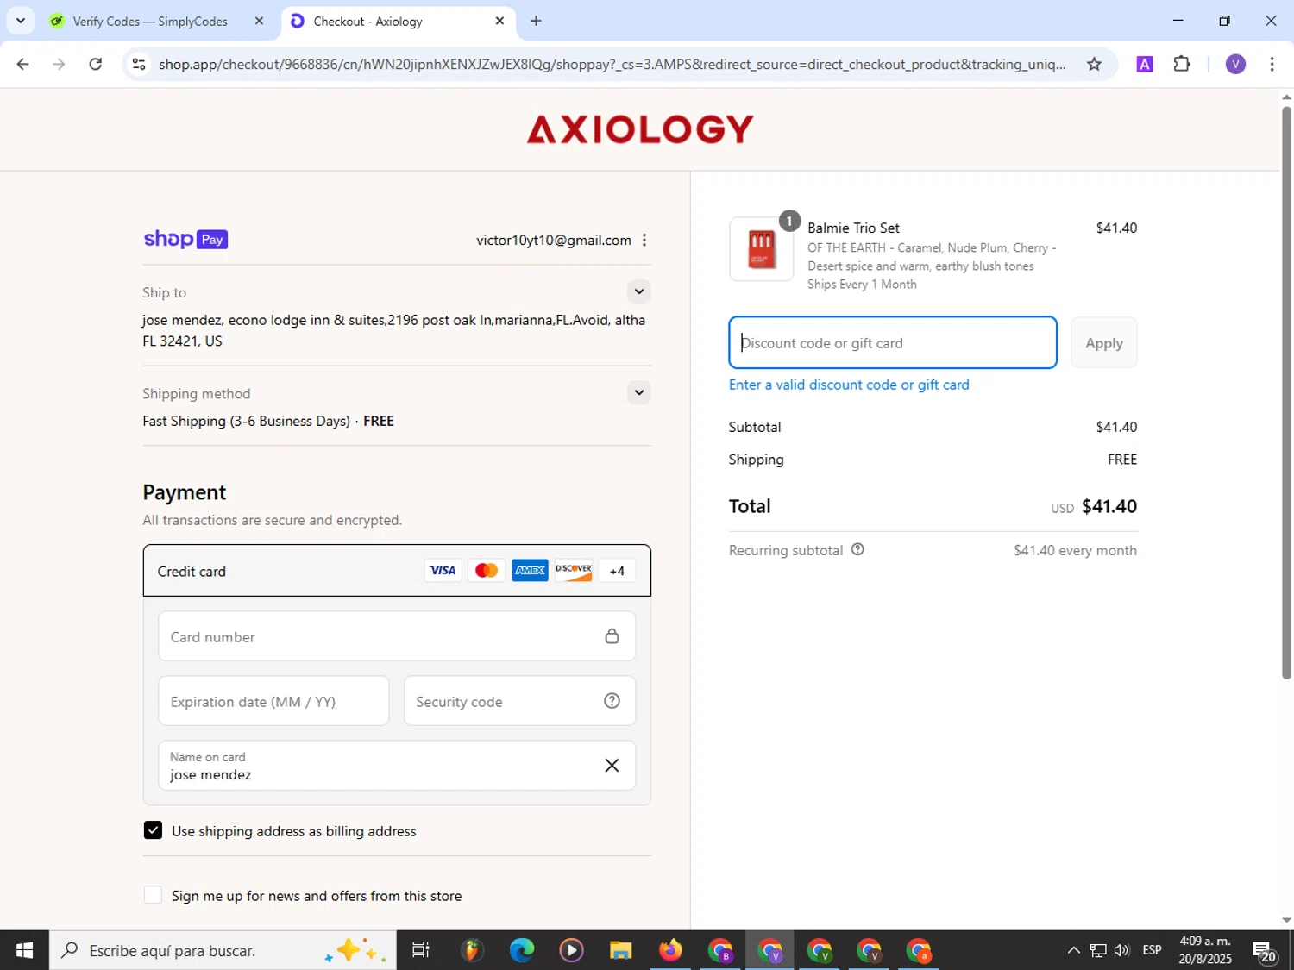This screenshot has width=1294, height=970.
Task: Open the volume control in system tray
Action: pyautogui.click(x=1122, y=950)
